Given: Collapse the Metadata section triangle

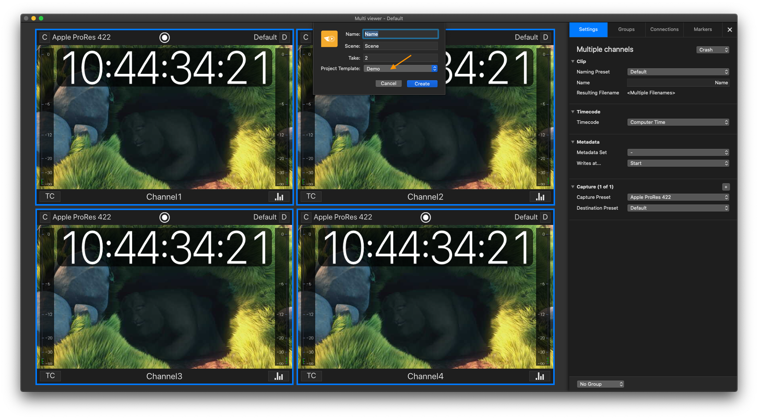Looking at the screenshot, I should pos(573,142).
